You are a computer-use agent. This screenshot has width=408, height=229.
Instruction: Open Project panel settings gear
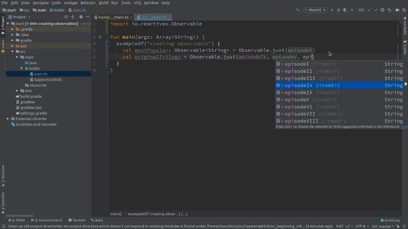pyautogui.click(x=81, y=17)
